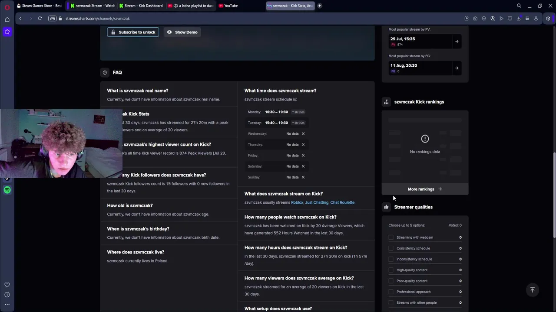Click the FAQ question mark icon
Image resolution: width=556 pixels, height=312 pixels.
click(105, 72)
